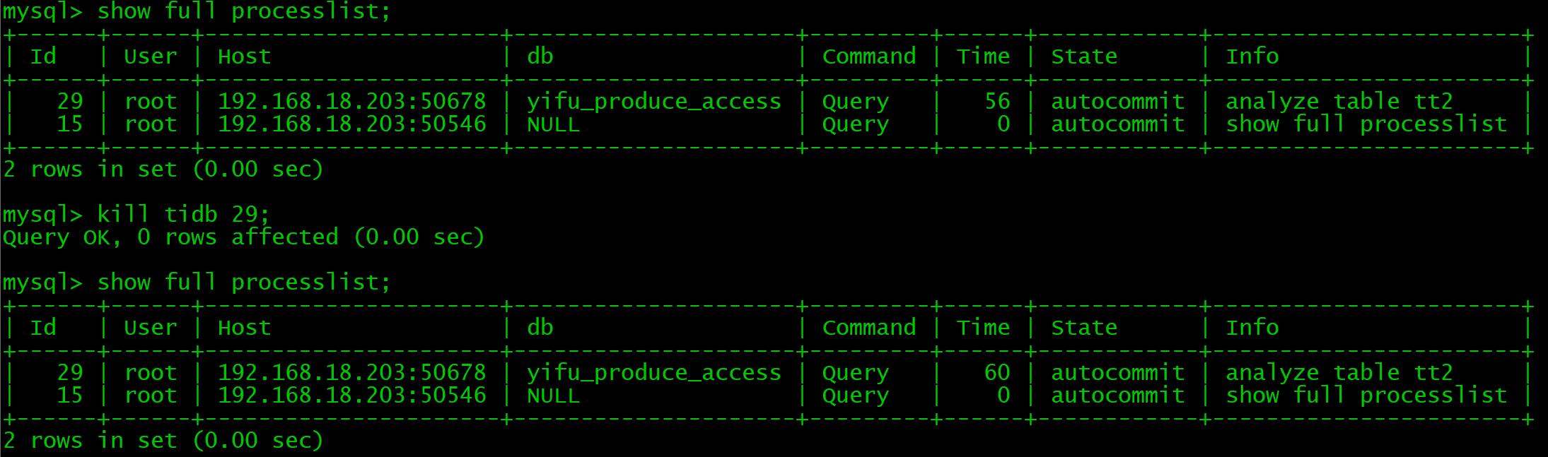Click host 192.168.18.203:50546 in the second table
The height and width of the screenshot is (457, 1548).
[x=351, y=396]
